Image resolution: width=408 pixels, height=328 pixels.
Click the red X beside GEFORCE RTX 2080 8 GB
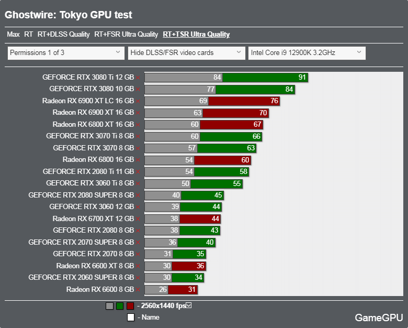tap(138, 231)
